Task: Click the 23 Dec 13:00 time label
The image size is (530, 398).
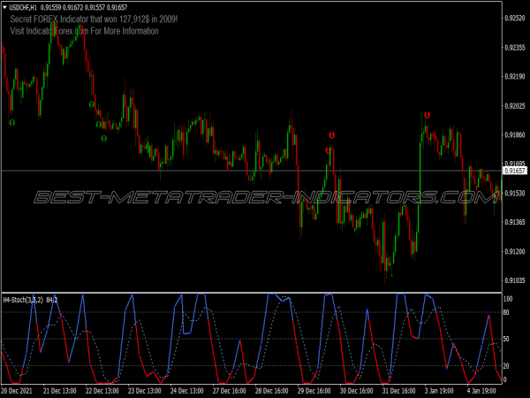Action: 145,391
